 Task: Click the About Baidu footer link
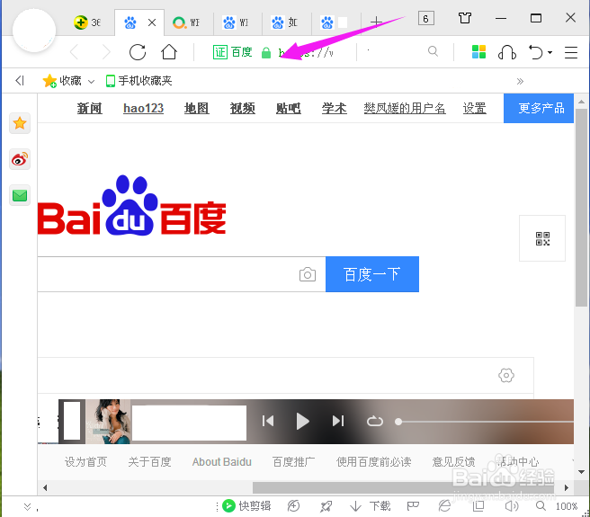coord(221,461)
